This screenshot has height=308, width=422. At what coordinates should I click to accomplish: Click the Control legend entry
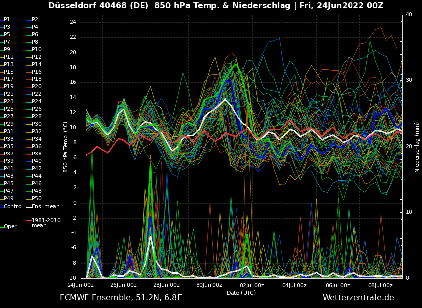[13, 206]
